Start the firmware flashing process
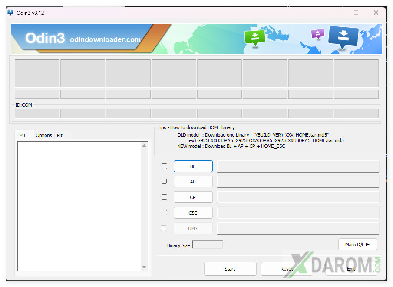 click(230, 269)
